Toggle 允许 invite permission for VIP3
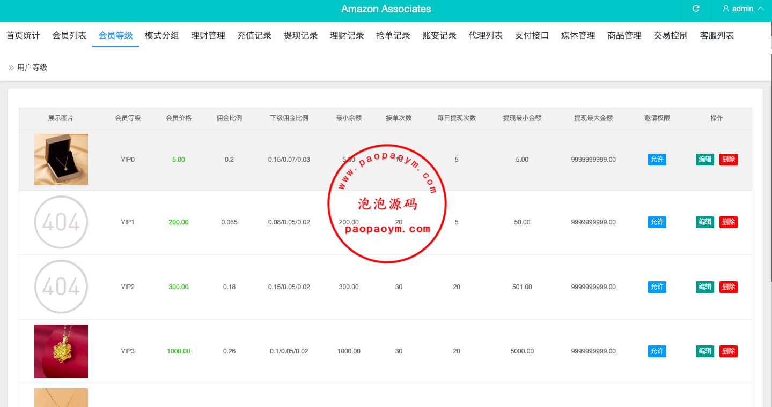 pos(657,351)
